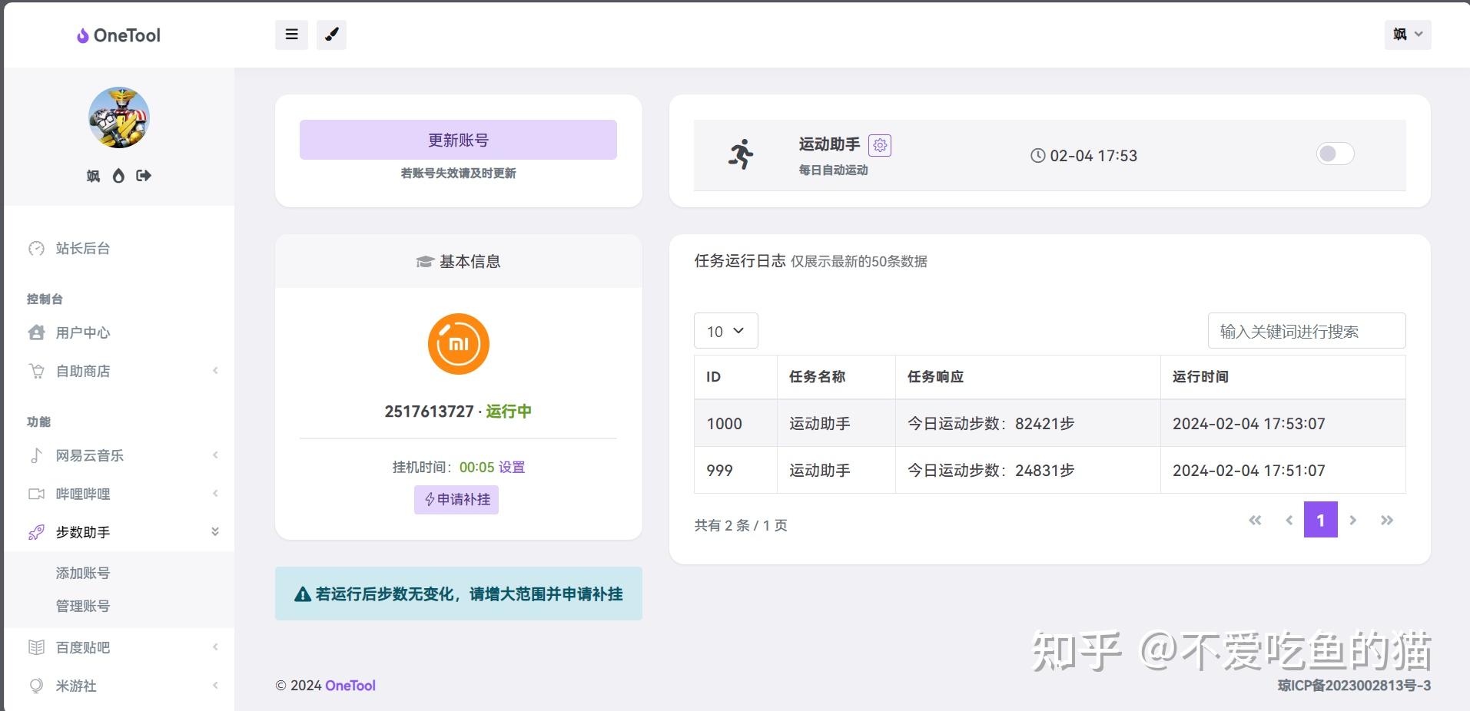Expand the 自助商店 submenu chevron

pyautogui.click(x=215, y=371)
